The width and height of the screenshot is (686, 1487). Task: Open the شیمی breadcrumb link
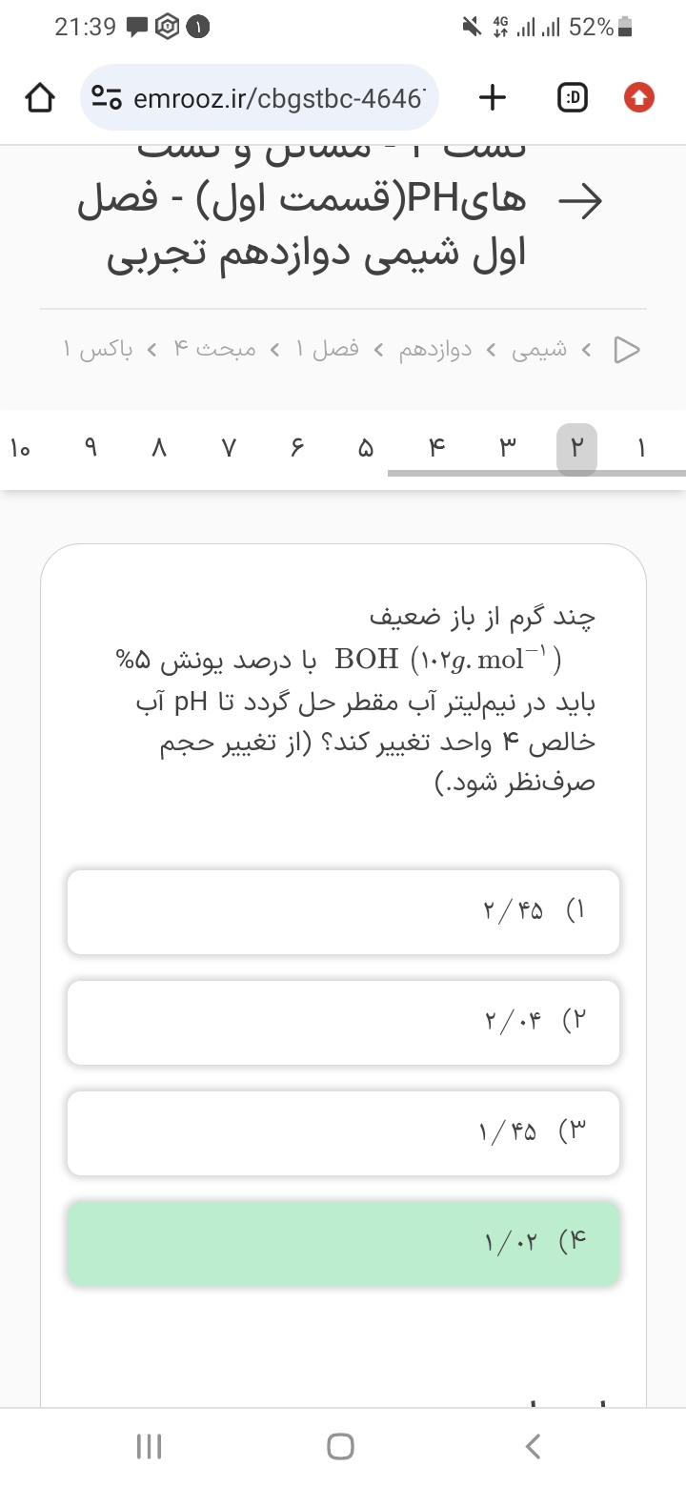pos(540,350)
